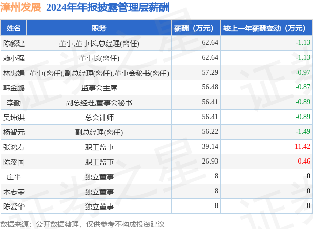
Task: Click change -0.89 in 吴坤洪 row
Action: pos(303,117)
